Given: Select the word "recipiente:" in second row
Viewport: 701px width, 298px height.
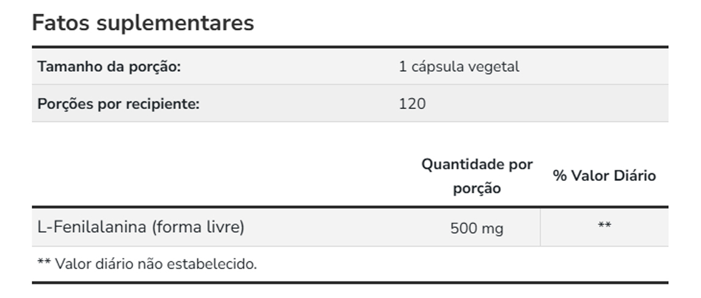Looking at the screenshot, I should pyautogui.click(x=164, y=104).
